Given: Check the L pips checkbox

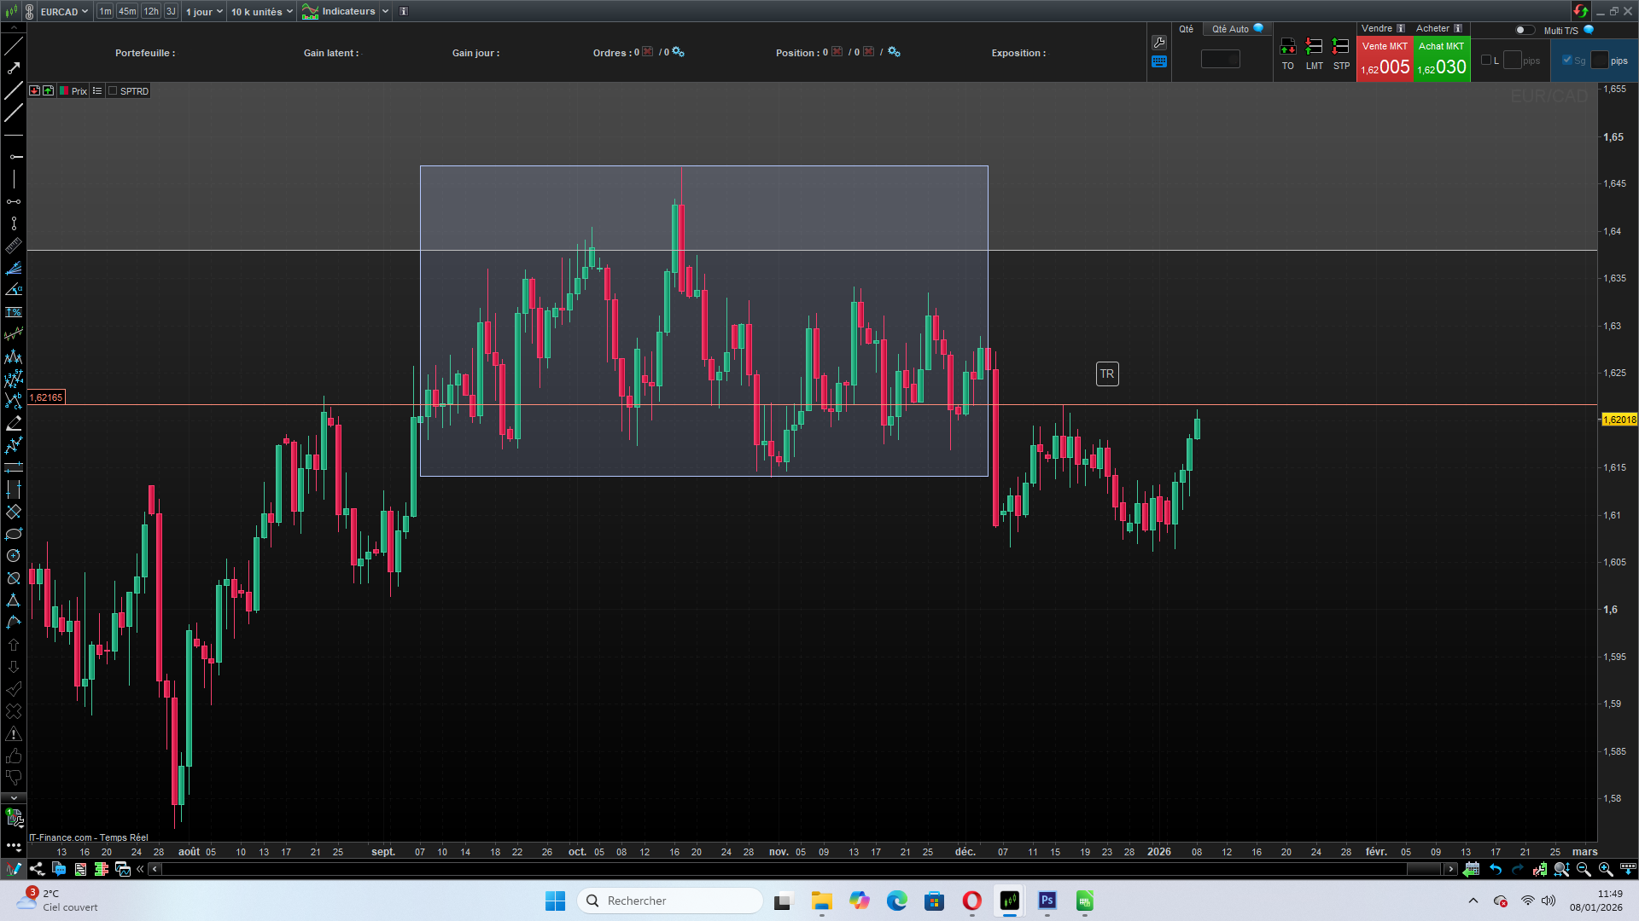Looking at the screenshot, I should click(1486, 60).
